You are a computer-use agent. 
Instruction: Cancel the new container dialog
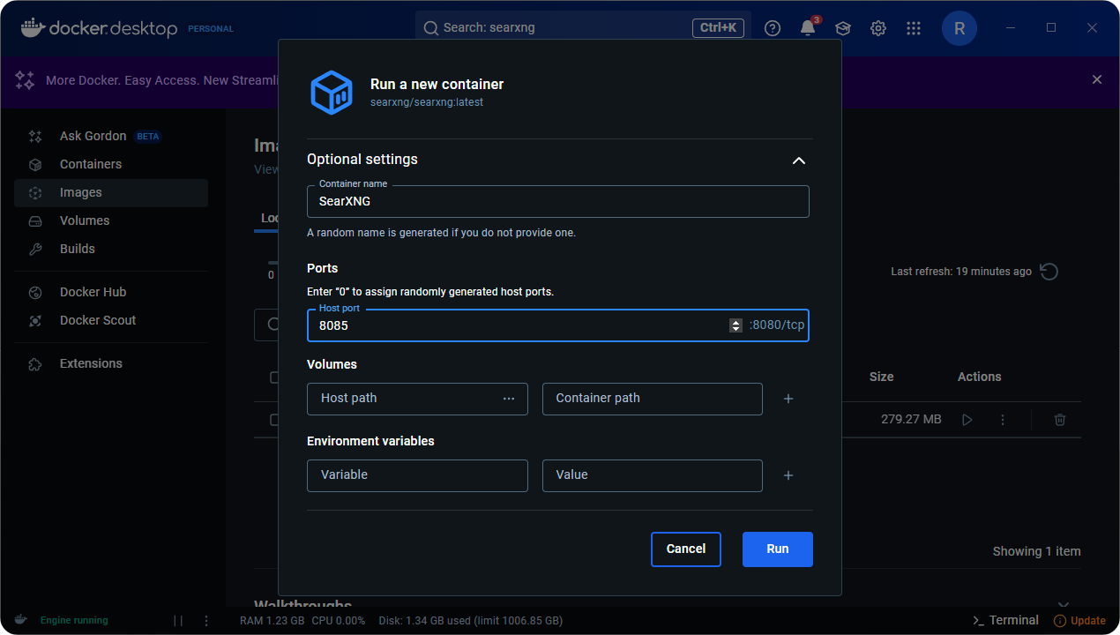pyautogui.click(x=685, y=549)
